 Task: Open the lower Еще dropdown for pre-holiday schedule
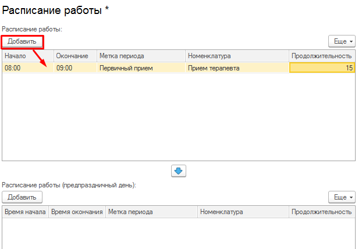click(x=341, y=197)
